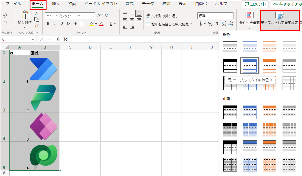Toggle 文字列の折り返し wrap text
The width and height of the screenshot is (302, 176).
[162, 16]
